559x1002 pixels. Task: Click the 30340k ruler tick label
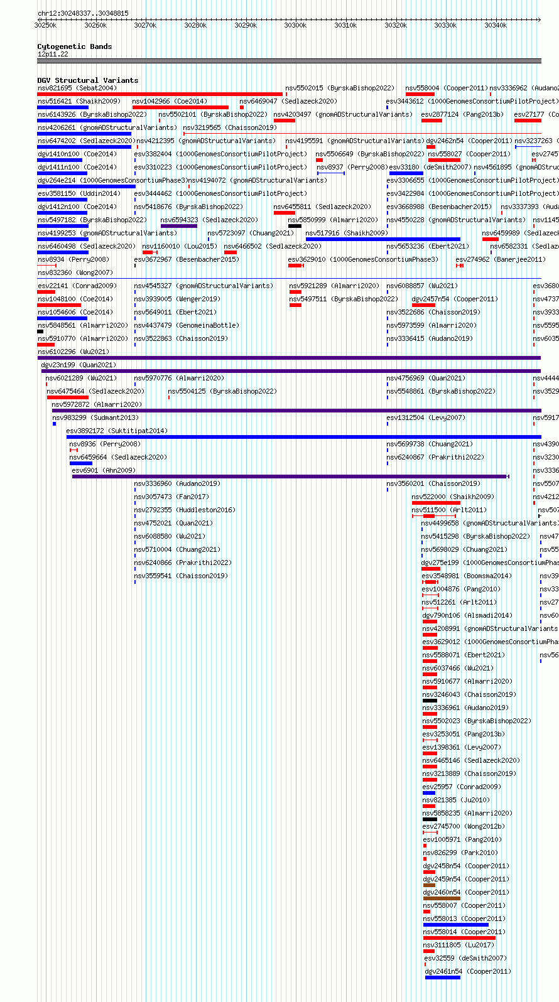[x=496, y=25]
